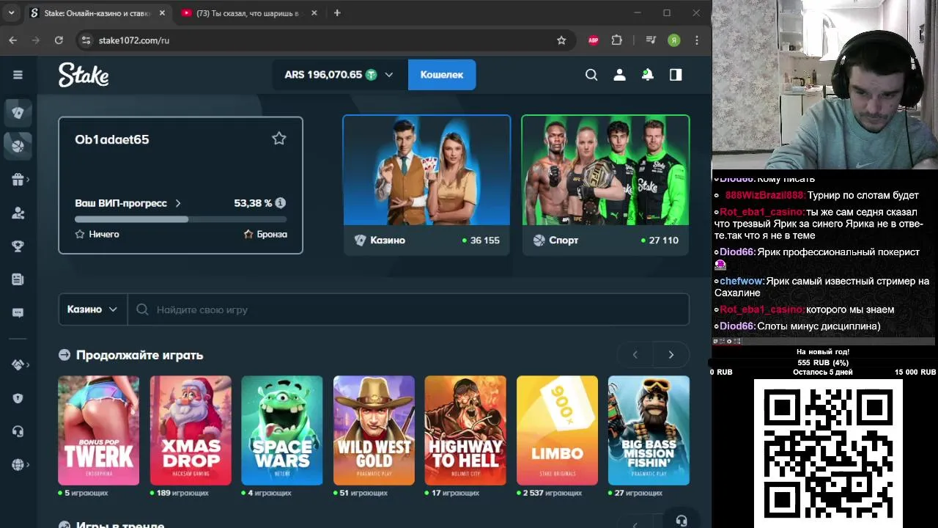Open the Chrome profile avatar
The width and height of the screenshot is (938, 528).
(673, 40)
